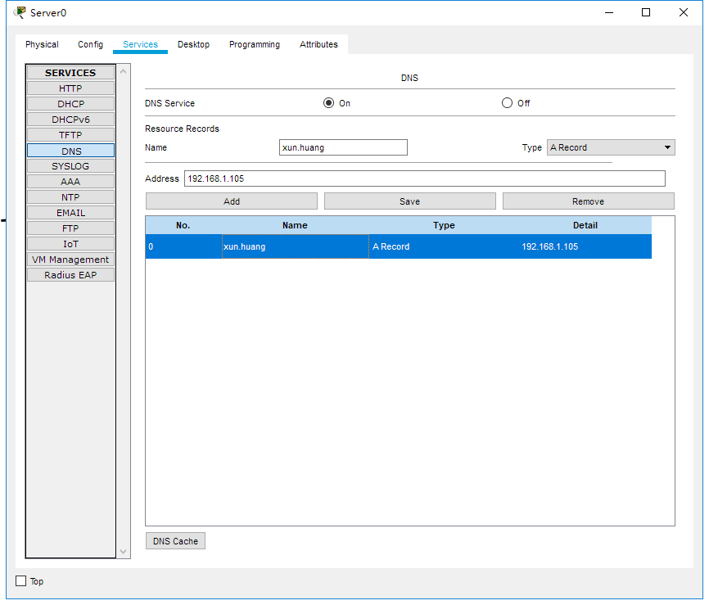Select AAA service in sidebar
The width and height of the screenshot is (709, 605).
tap(70, 181)
